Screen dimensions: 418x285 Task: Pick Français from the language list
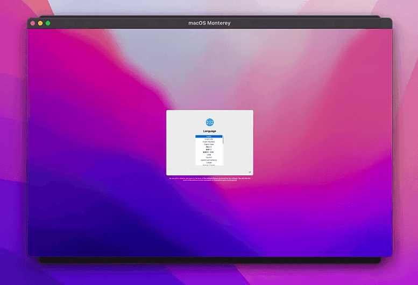(x=209, y=163)
